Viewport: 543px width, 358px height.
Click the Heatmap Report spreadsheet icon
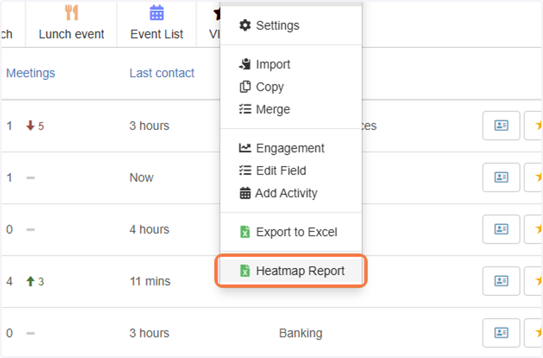click(245, 271)
